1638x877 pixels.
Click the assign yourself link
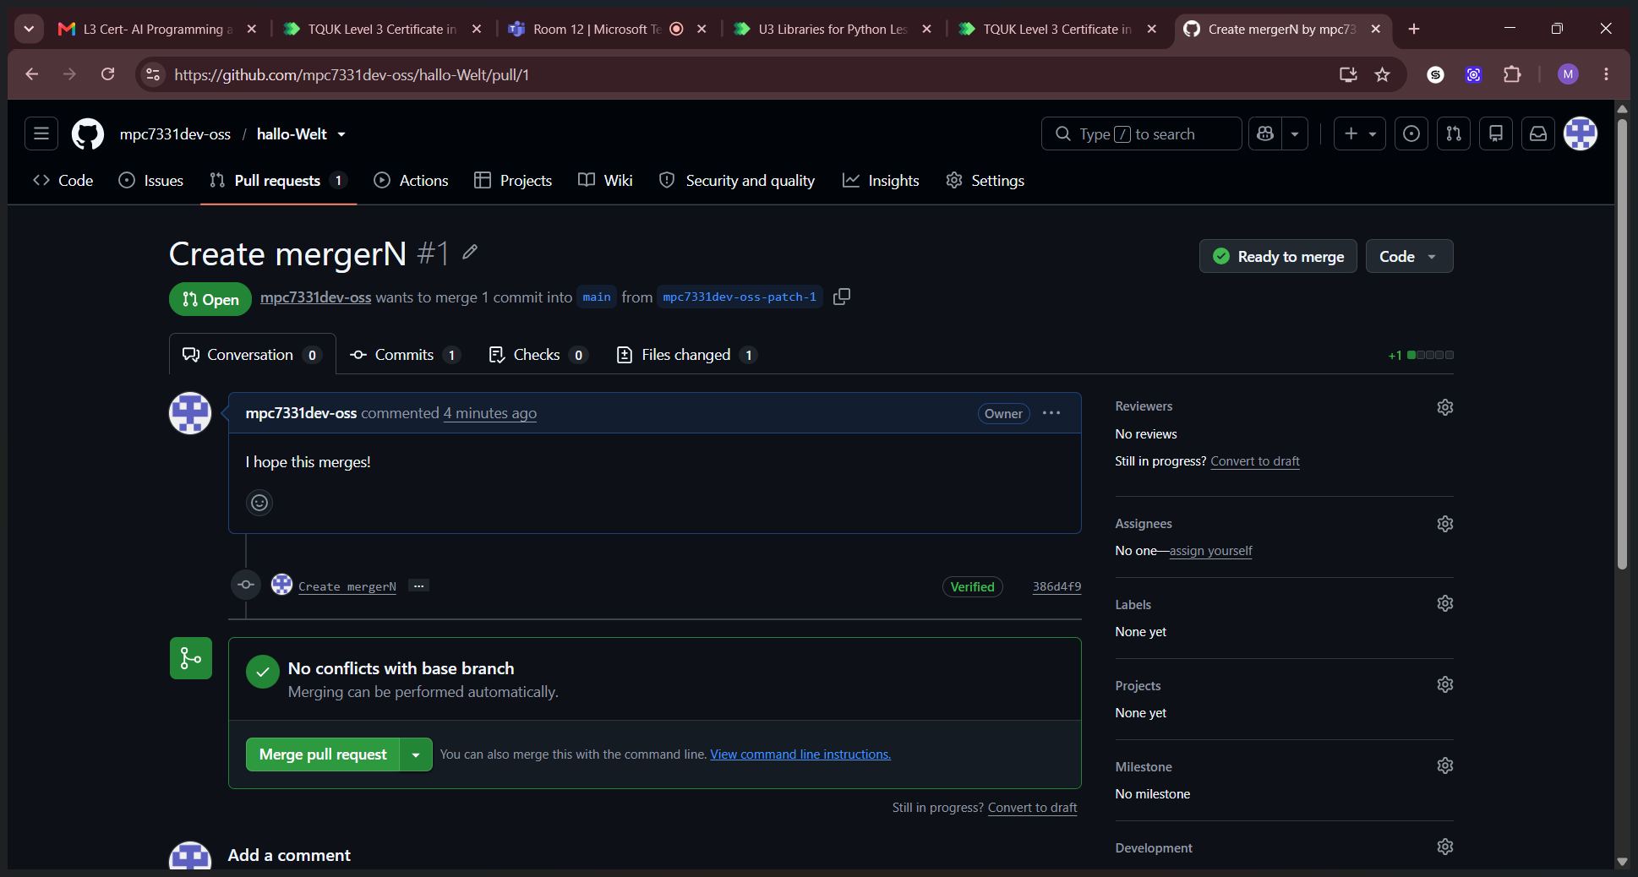[x=1210, y=551]
